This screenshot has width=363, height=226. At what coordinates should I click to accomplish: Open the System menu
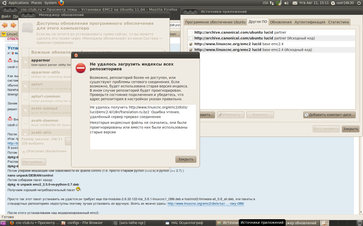click(50, 3)
